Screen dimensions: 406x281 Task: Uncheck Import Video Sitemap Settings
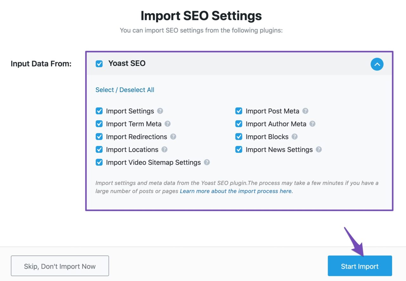[99, 162]
